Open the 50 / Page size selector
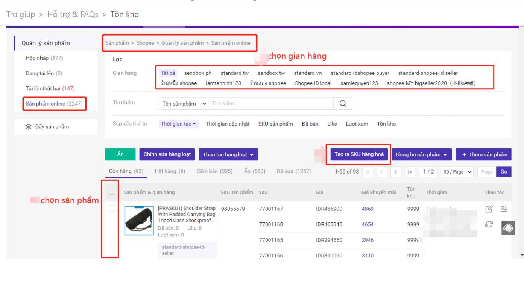This screenshot has width=524, height=292. point(457,172)
